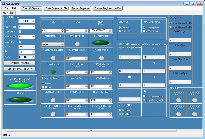The width and height of the screenshot is (205, 139).
Task: Click Read All Registers button
Action: click(x=32, y=8)
